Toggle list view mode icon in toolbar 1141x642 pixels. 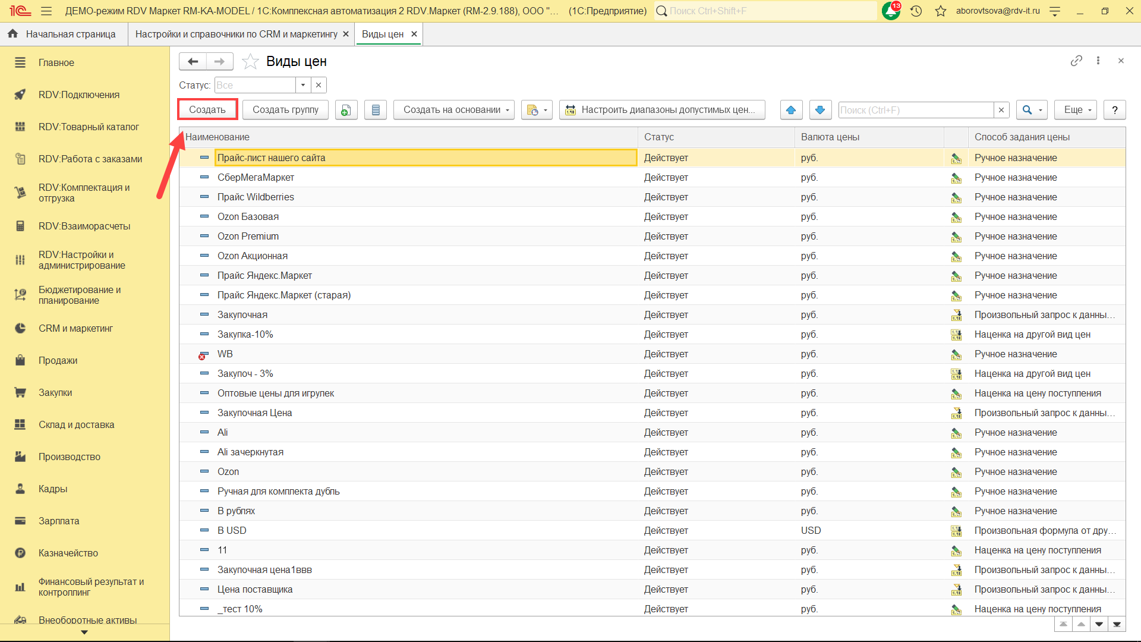376,110
